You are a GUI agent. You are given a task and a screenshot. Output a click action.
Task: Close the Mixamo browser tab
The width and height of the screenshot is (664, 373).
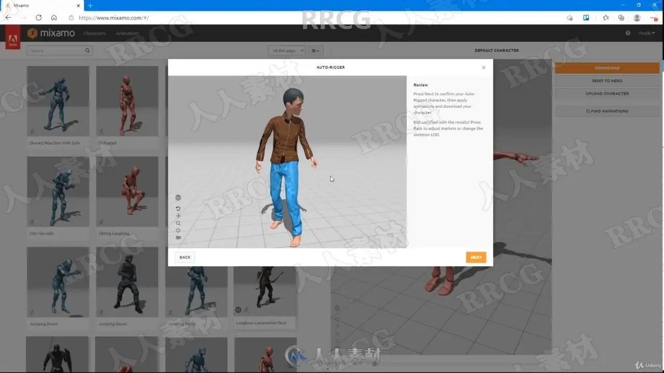(x=78, y=6)
